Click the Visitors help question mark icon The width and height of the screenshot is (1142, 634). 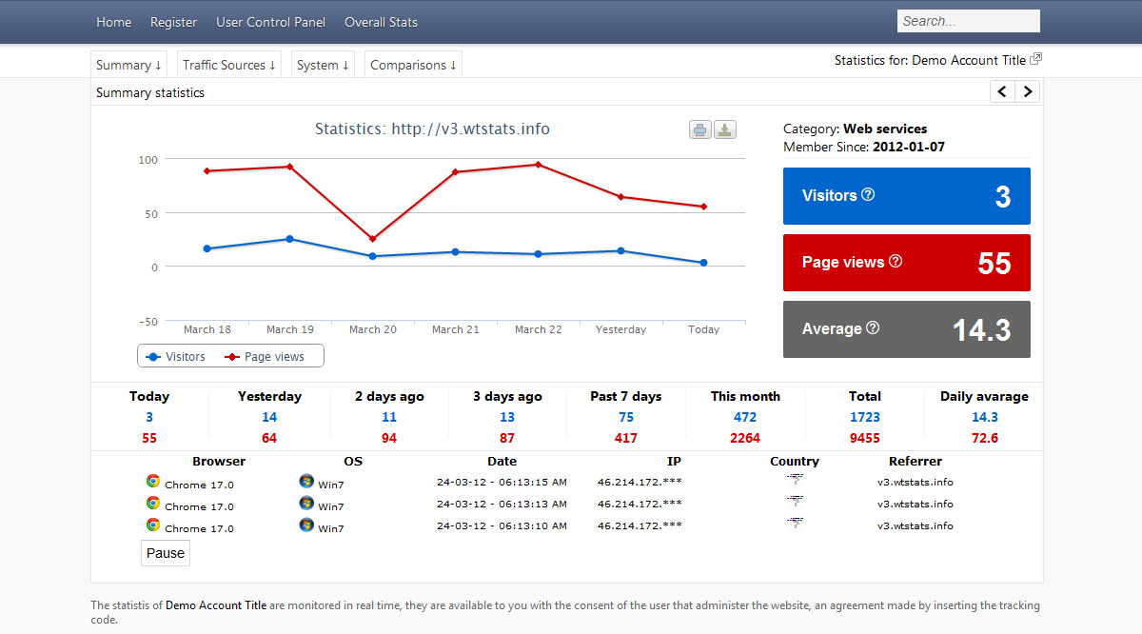click(x=868, y=195)
